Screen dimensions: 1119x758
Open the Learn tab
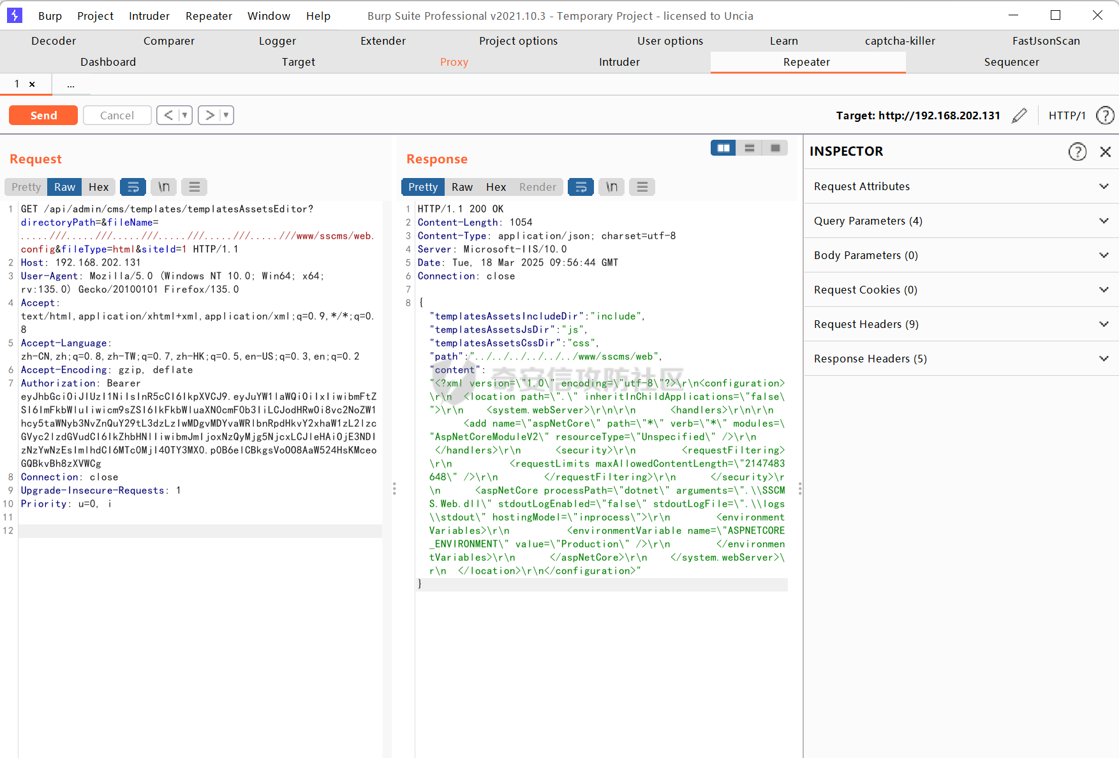pyautogui.click(x=783, y=41)
